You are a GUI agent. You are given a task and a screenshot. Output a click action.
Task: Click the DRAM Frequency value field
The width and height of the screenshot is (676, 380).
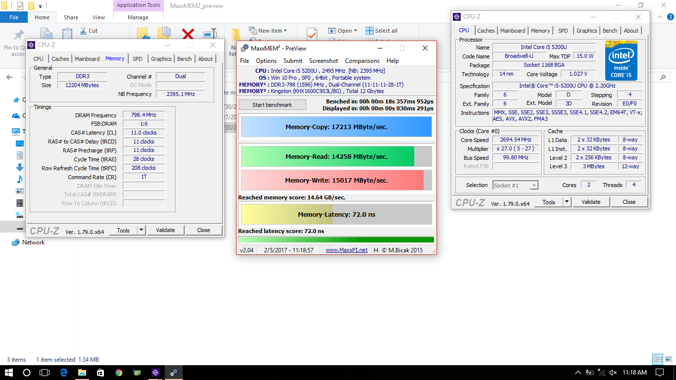[x=144, y=115]
